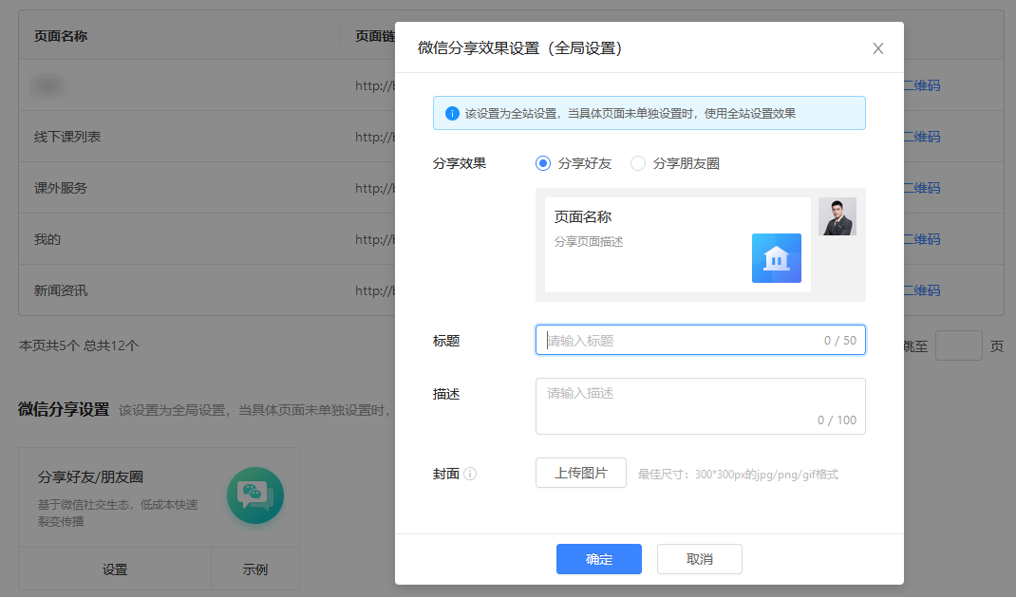
Task: Click the 页面名称 preview card title
Action: 583,217
